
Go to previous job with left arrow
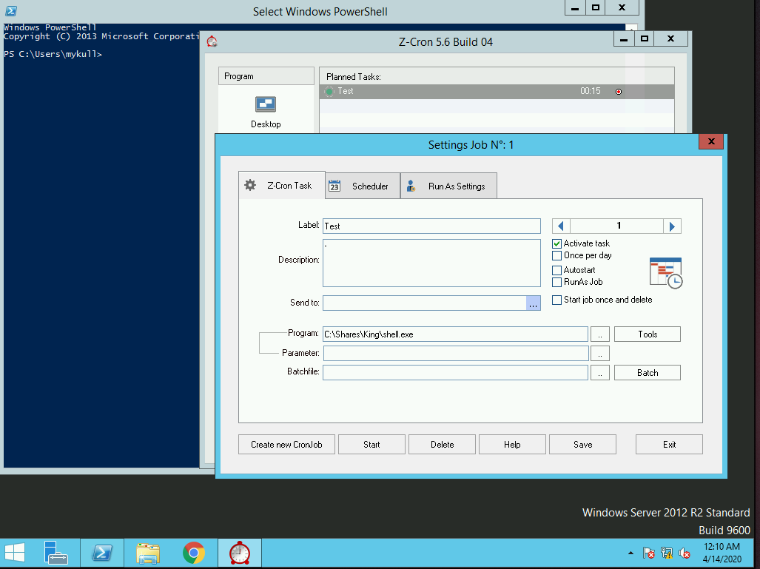pos(561,226)
